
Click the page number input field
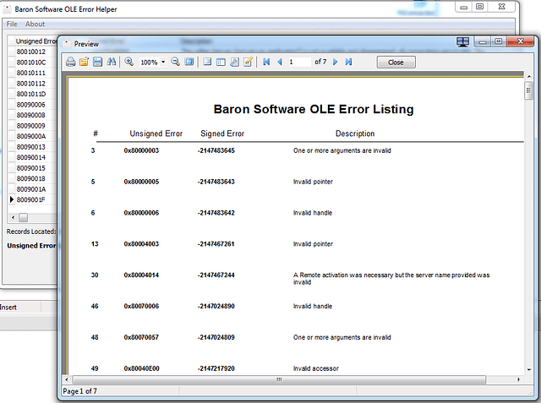[x=298, y=62]
